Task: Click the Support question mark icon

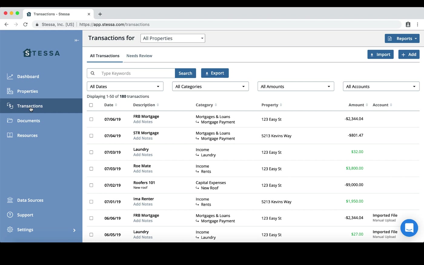Action: point(10,215)
